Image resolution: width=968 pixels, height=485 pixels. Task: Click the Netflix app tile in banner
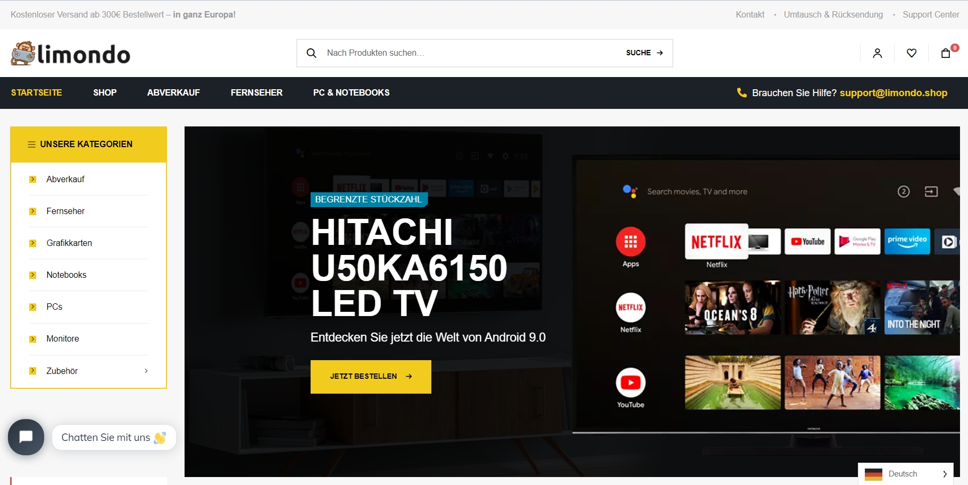point(716,242)
